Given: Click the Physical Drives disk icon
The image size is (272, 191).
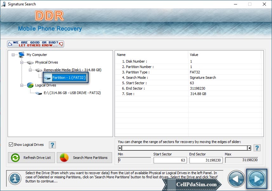Looking at the screenshot, I should tap(30, 63).
